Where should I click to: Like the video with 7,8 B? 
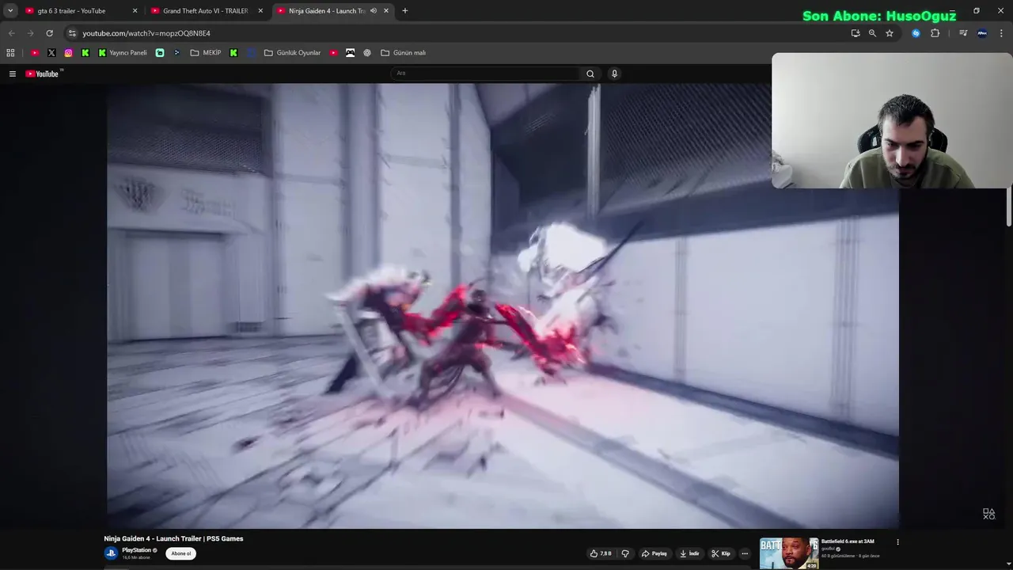601,553
